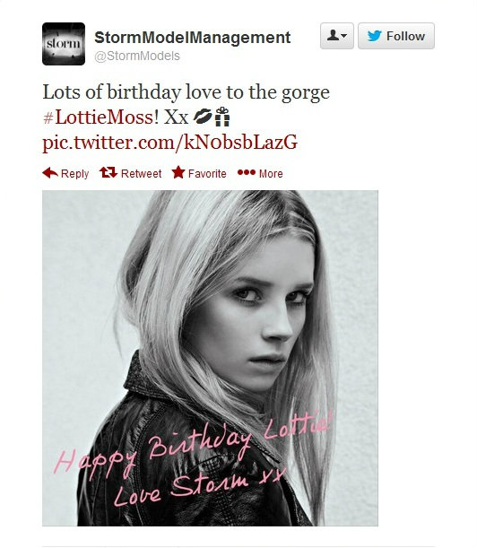The height and width of the screenshot is (548, 477).
Task: Select the Reply text label
Action: click(x=74, y=174)
